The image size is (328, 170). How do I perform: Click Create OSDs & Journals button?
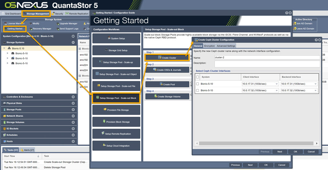167,70
